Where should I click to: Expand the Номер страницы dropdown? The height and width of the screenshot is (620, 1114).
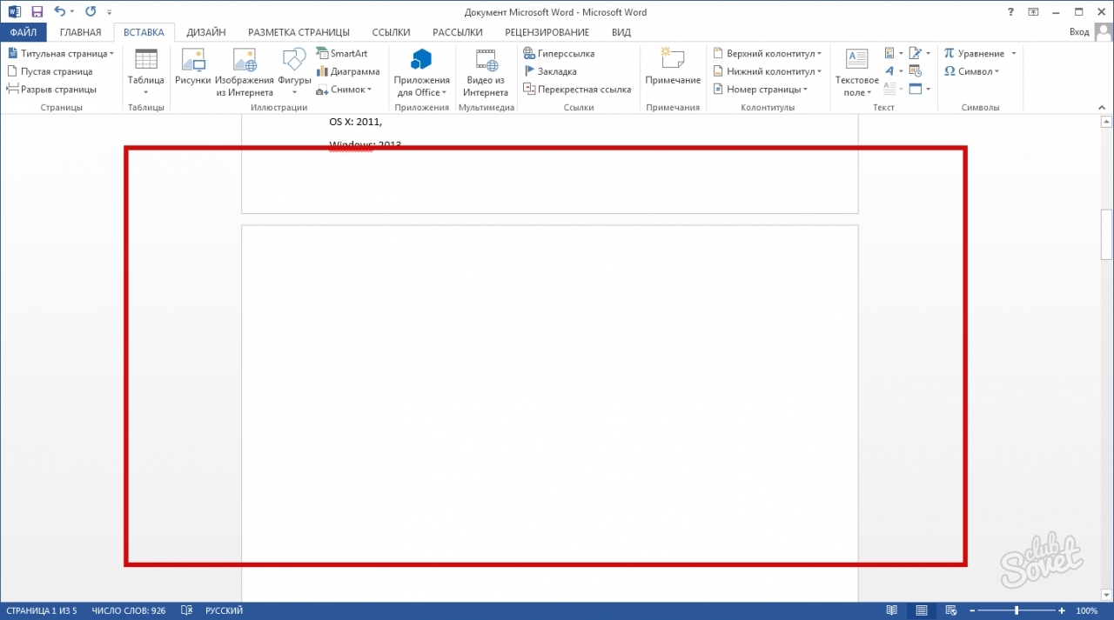coord(761,90)
